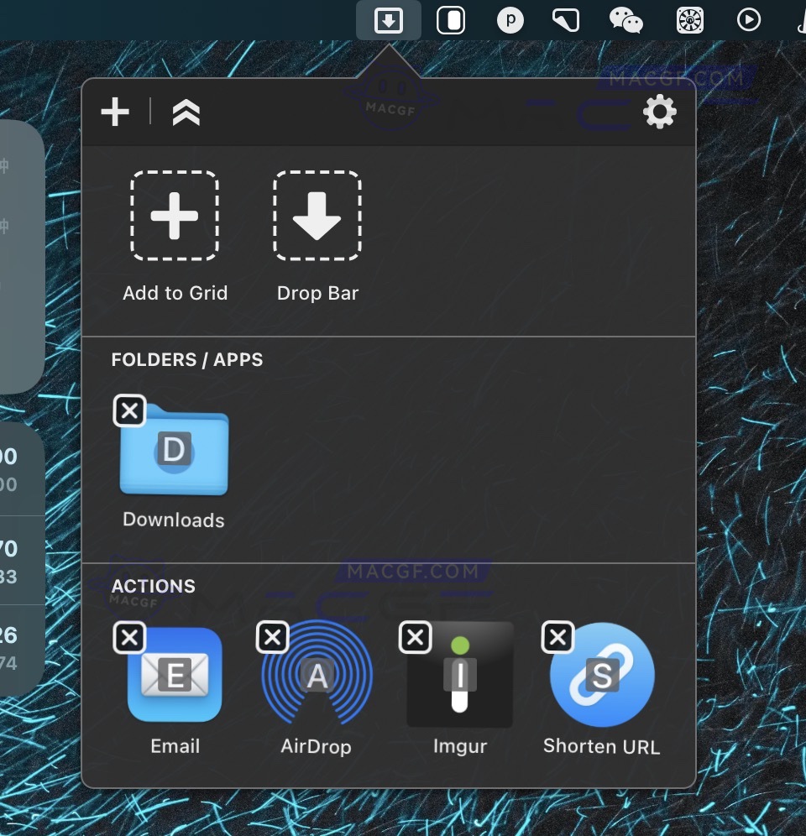This screenshot has height=836, width=806.
Task: Remove the Email action with its X badge
Action: [128, 638]
